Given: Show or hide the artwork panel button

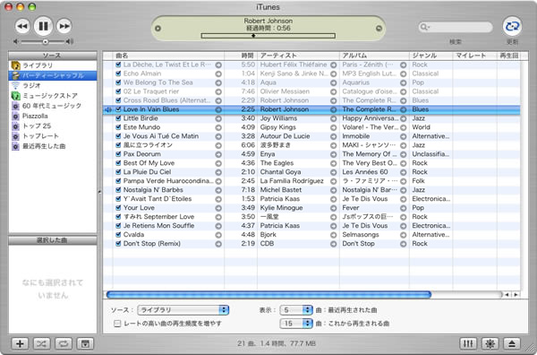Looking at the screenshot, I should (x=85, y=343).
